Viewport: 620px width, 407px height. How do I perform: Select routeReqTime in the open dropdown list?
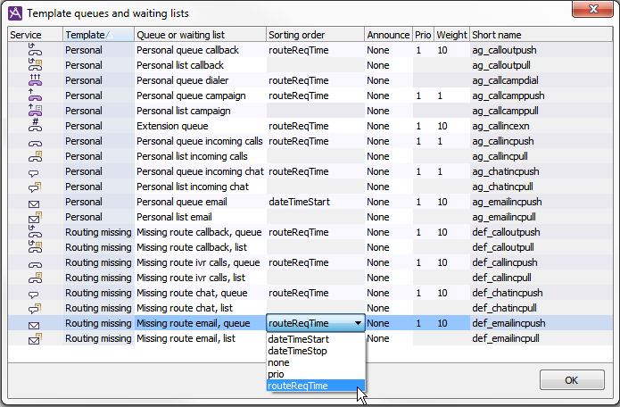298,386
